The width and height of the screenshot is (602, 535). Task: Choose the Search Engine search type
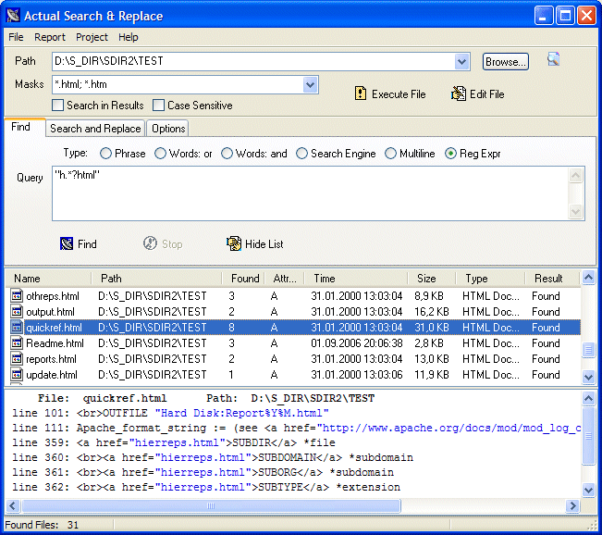coord(301,154)
